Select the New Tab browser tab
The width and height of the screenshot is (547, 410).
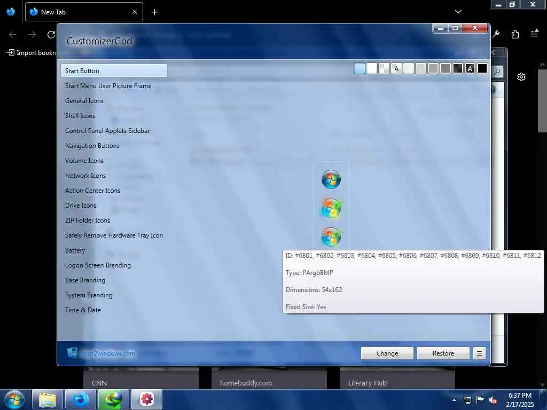pyautogui.click(x=84, y=12)
